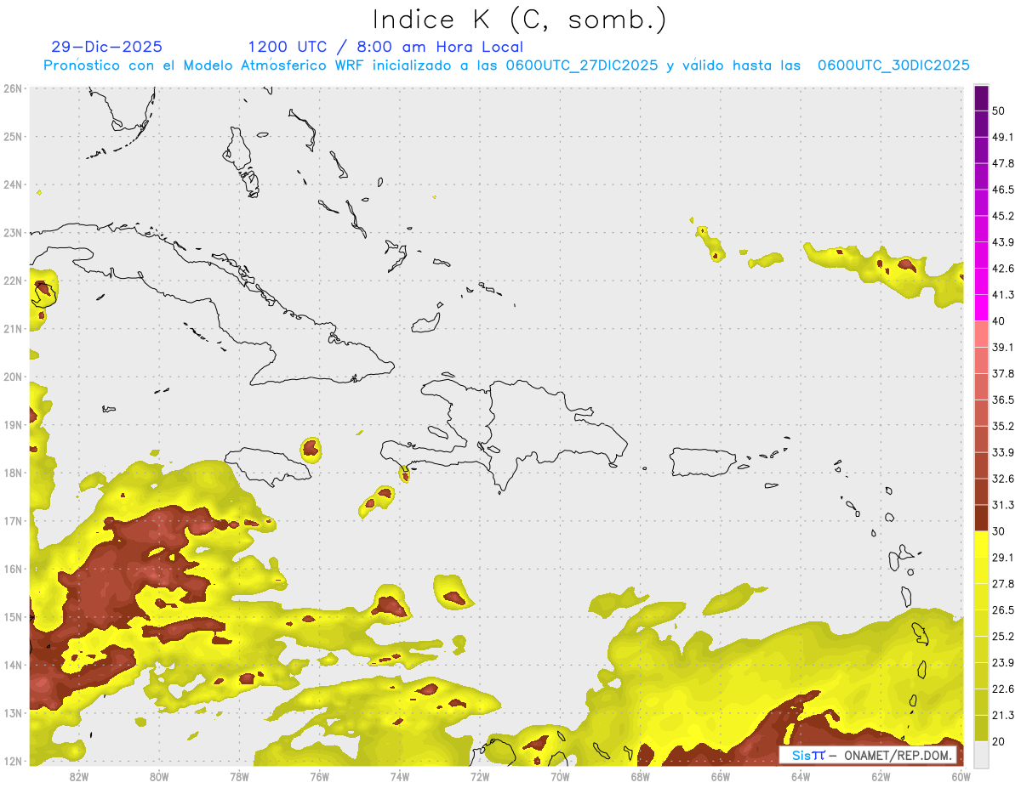1021x788 pixels.
Task: Click legend value "49.1"
Action: click(1003, 137)
